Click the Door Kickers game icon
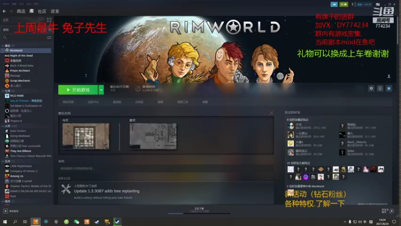This screenshot has height=226, width=401. point(7,131)
